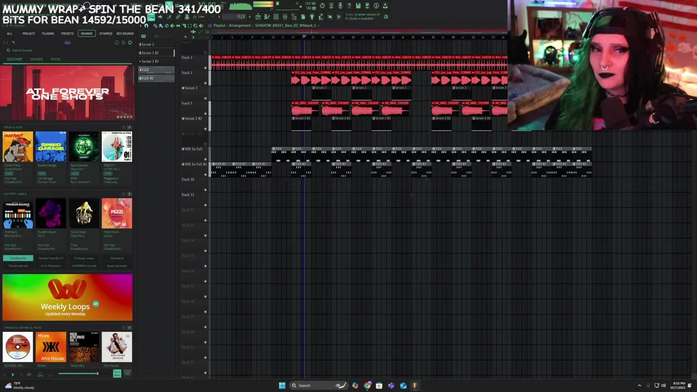The image size is (697, 392).
Task: Mute Track 3 with its green dot
Action: point(205,83)
